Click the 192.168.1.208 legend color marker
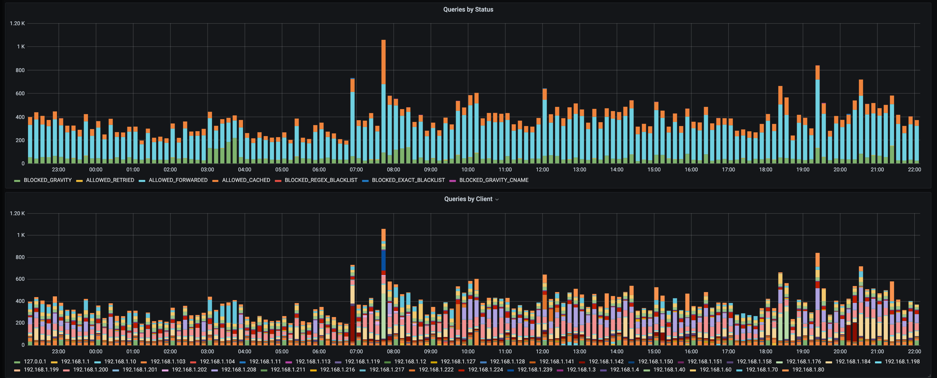The width and height of the screenshot is (937, 378). pyautogui.click(x=215, y=370)
